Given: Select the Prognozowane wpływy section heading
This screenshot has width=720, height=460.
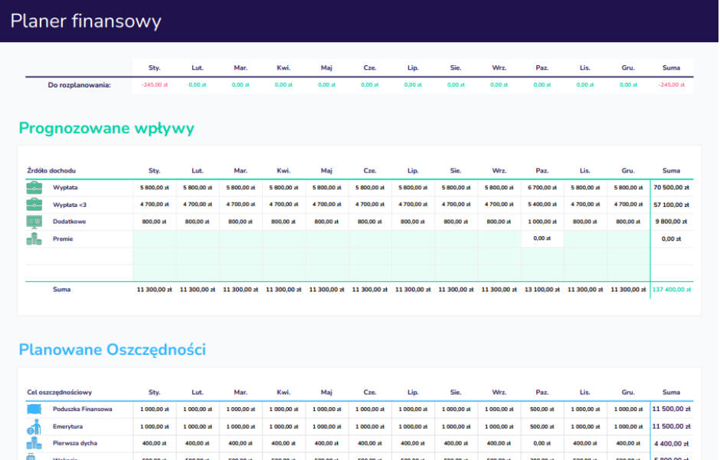Looking at the screenshot, I should click(106, 128).
